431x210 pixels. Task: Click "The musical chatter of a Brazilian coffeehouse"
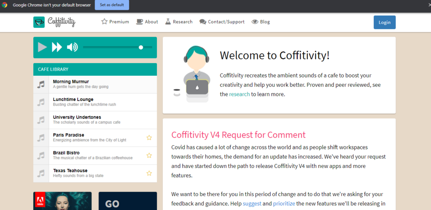click(93, 158)
